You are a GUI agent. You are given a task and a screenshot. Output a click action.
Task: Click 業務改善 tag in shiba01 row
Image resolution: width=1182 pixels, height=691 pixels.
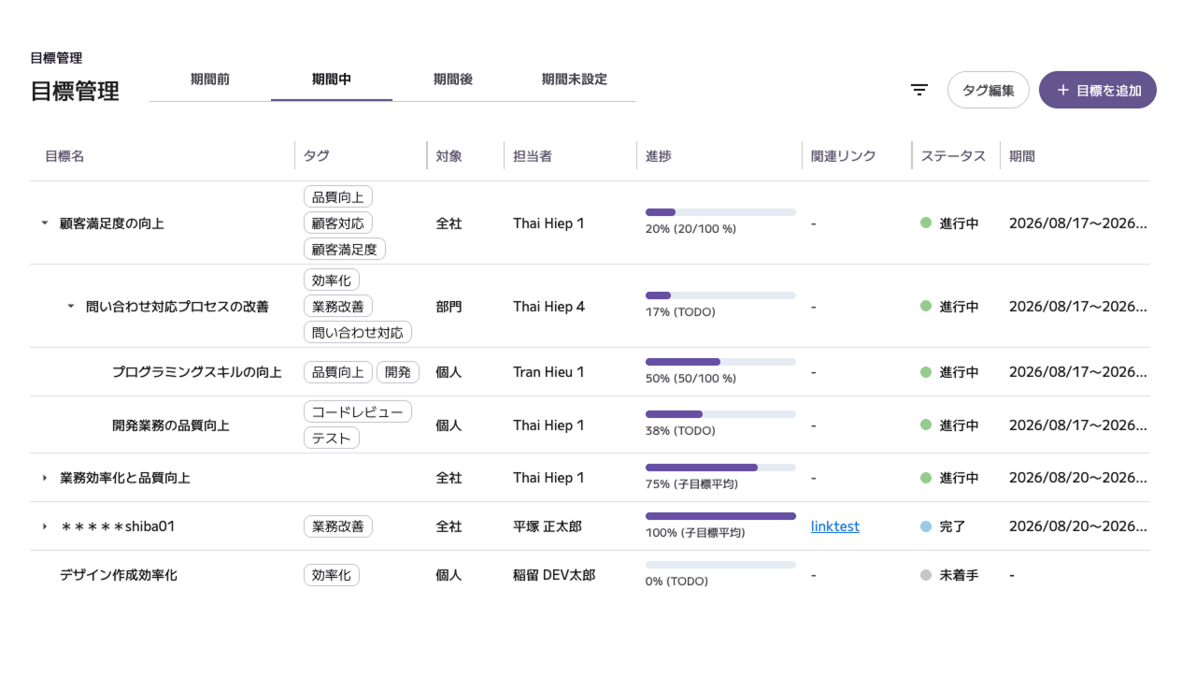[338, 526]
